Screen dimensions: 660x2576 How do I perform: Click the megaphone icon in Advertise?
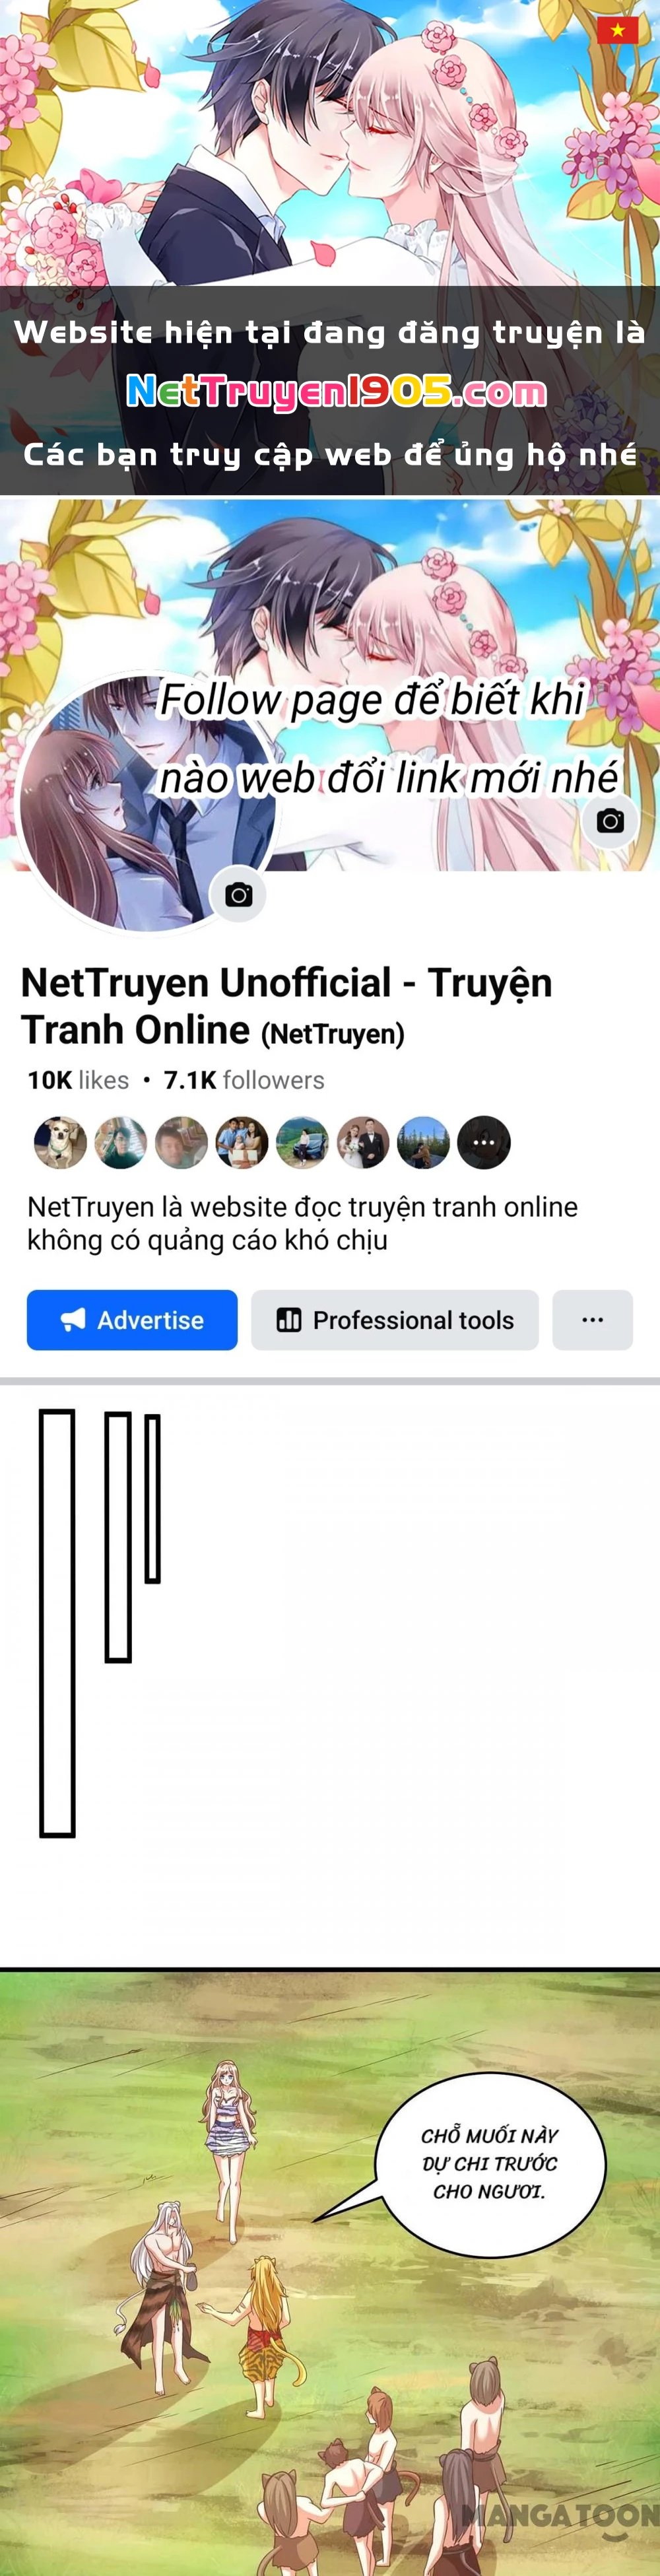[73, 1320]
